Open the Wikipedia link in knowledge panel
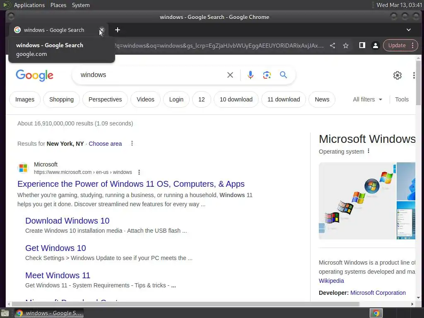 click(331, 281)
